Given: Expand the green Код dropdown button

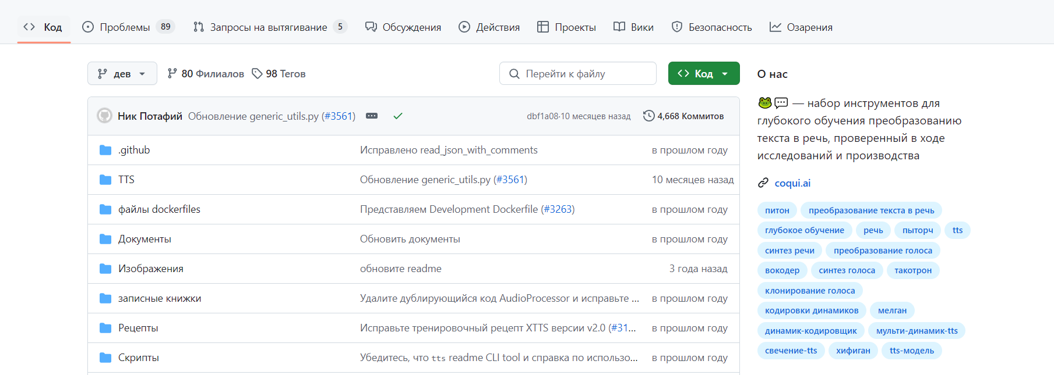Looking at the screenshot, I should 704,73.
